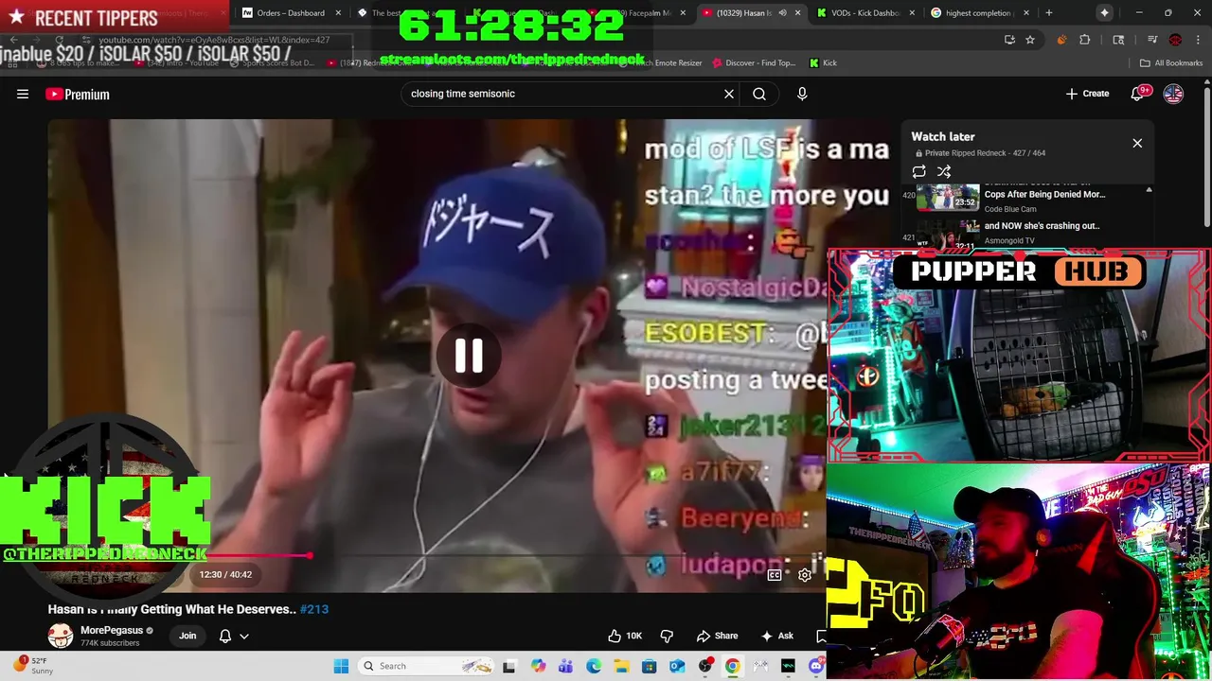Screen dimensions: 1212x681
Task: Toggle closed captions on the player
Action: pos(775,574)
